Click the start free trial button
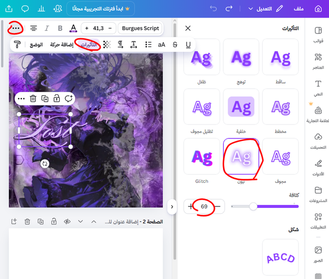This screenshot has width=329, height=279. pyautogui.click(x=101, y=9)
